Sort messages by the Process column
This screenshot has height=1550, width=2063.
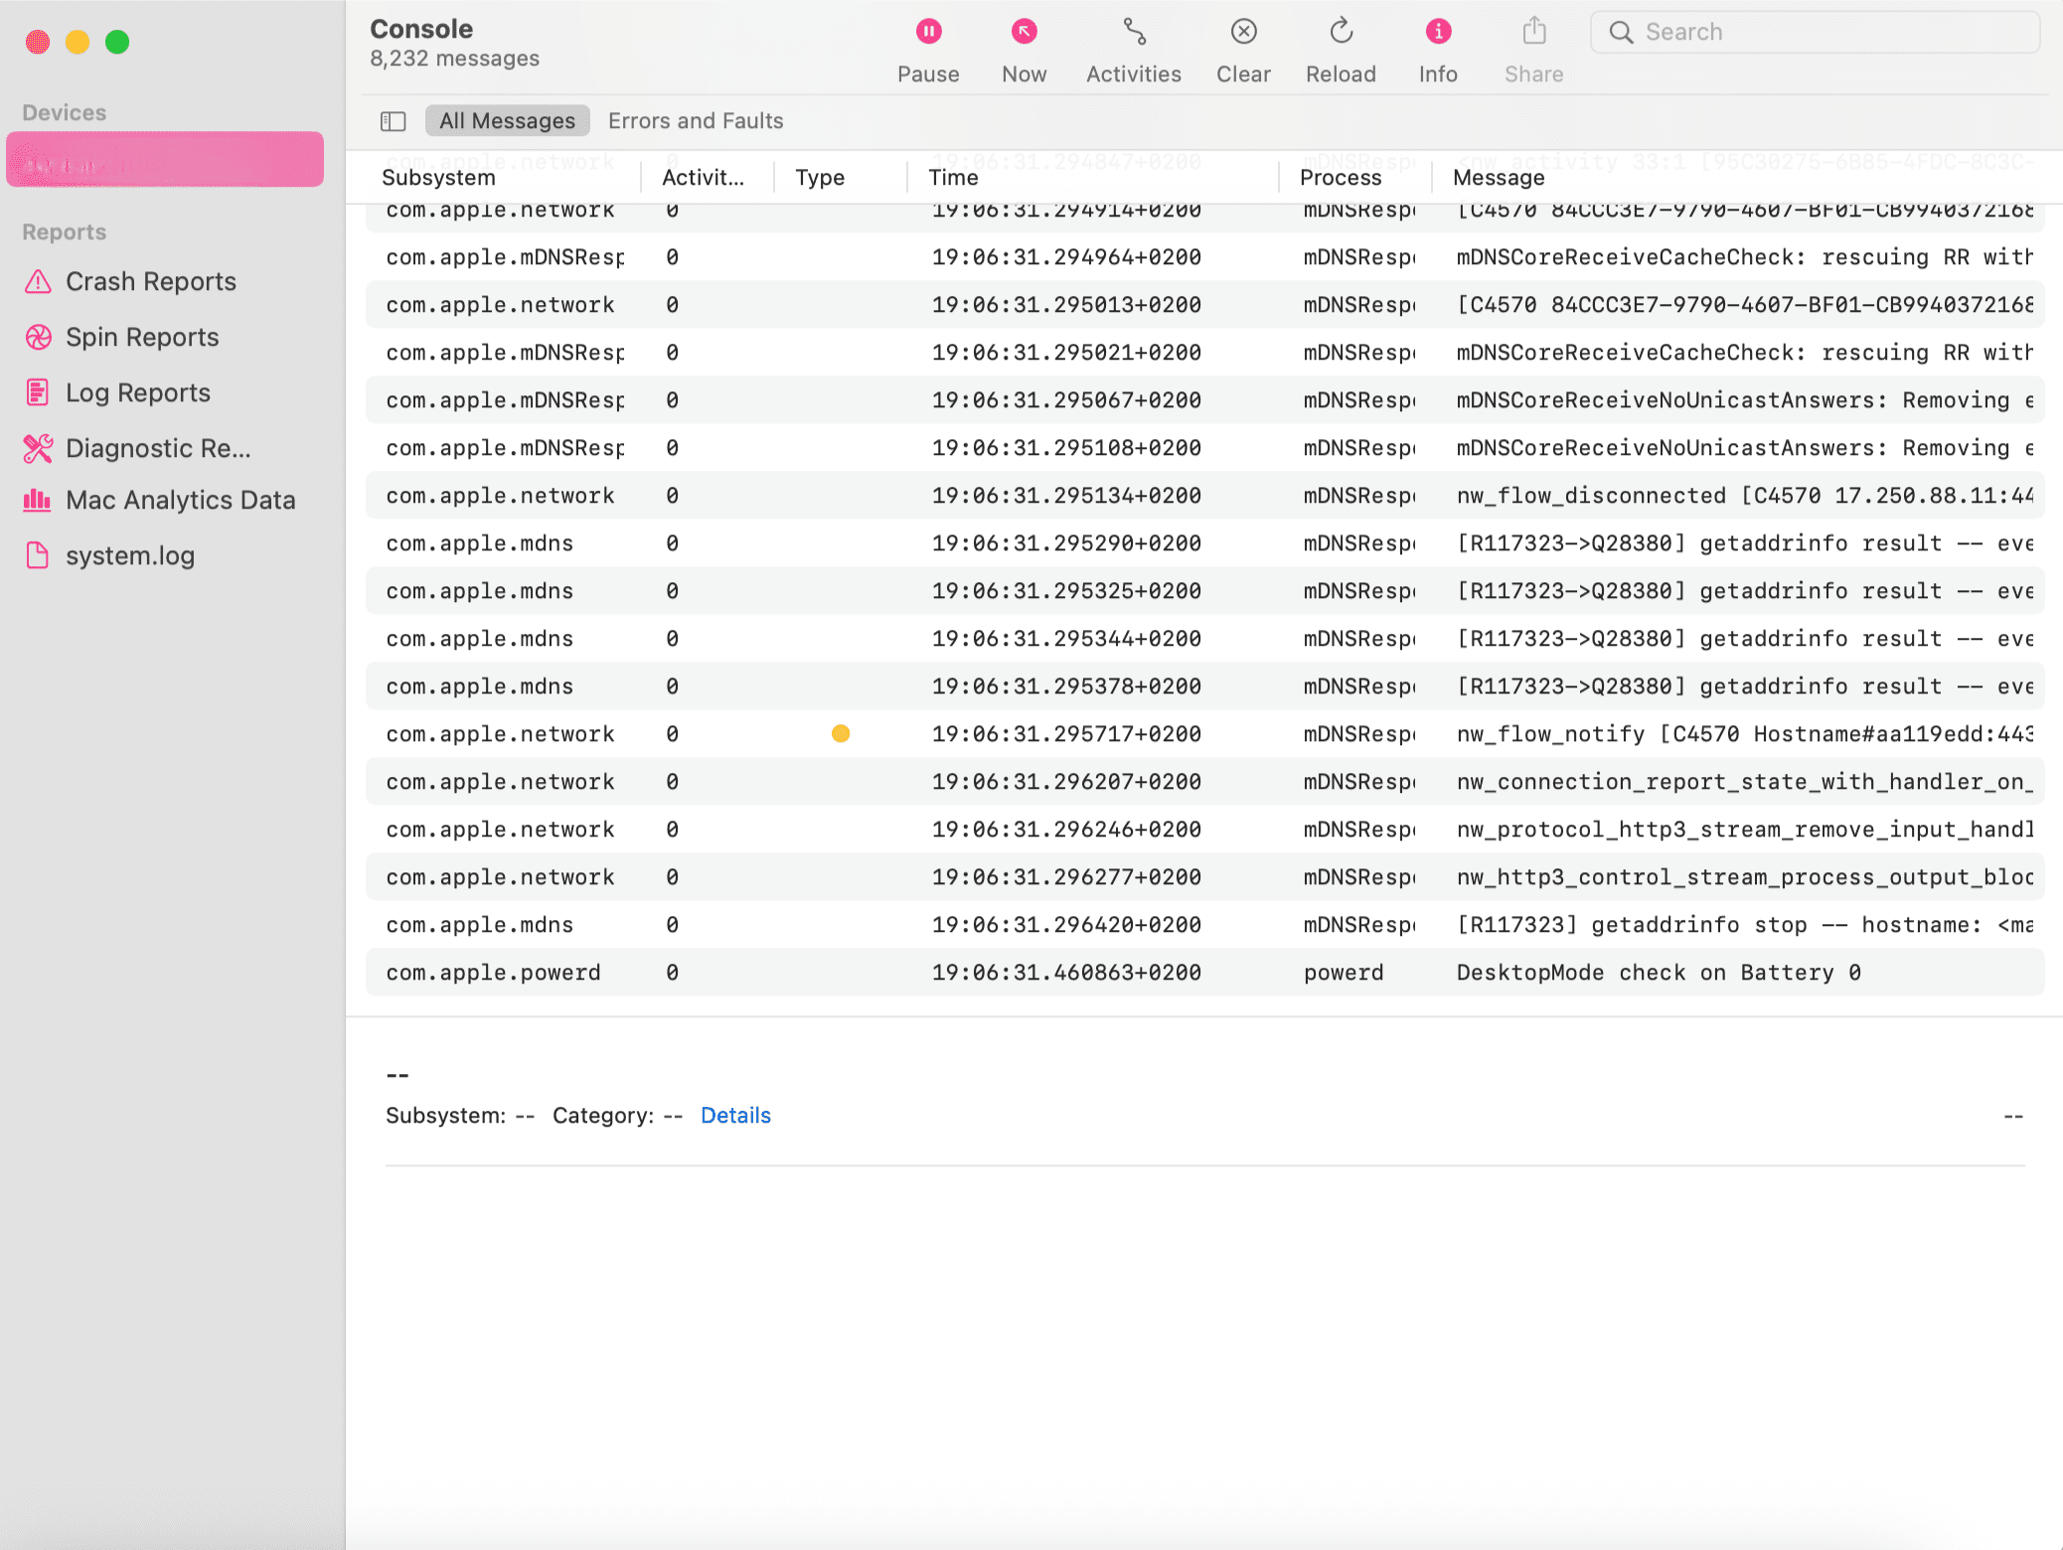click(x=1340, y=177)
